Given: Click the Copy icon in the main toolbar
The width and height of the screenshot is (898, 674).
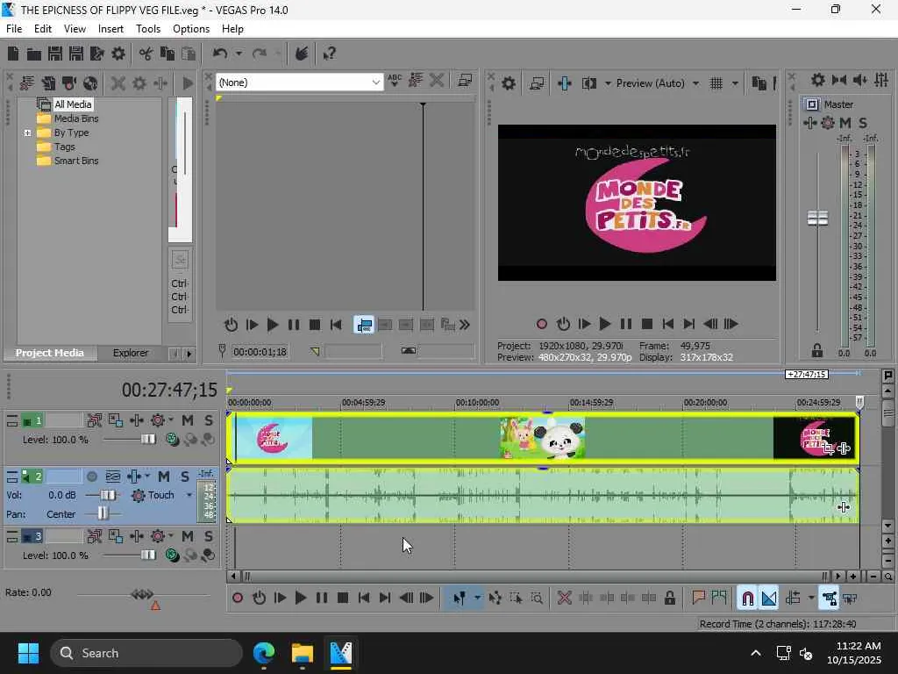Looking at the screenshot, I should (x=167, y=54).
